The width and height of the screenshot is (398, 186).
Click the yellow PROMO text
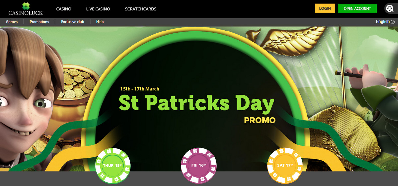click(x=260, y=120)
